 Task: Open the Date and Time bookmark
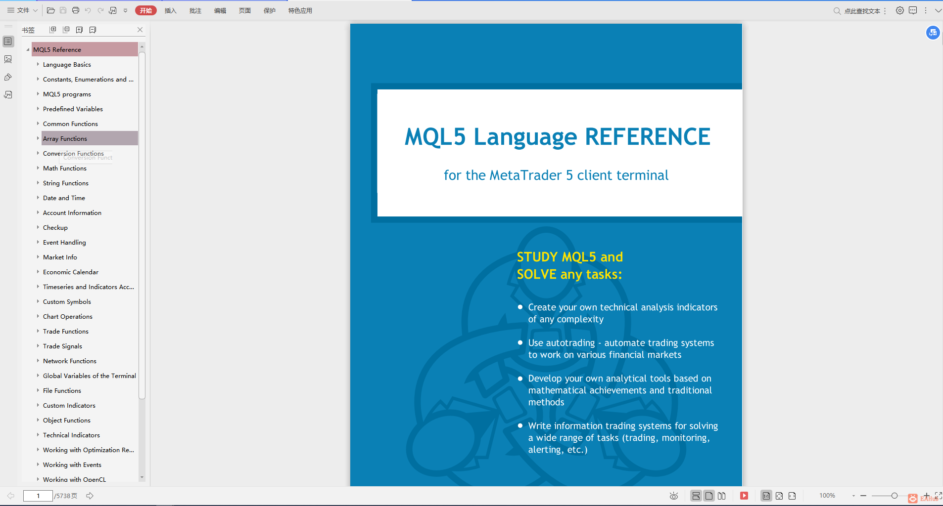pos(64,198)
